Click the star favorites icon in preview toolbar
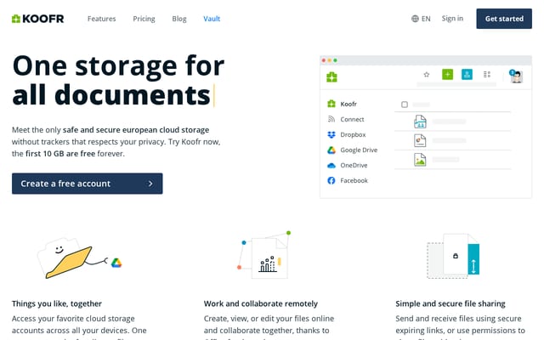The image size is (544, 340). click(x=427, y=74)
